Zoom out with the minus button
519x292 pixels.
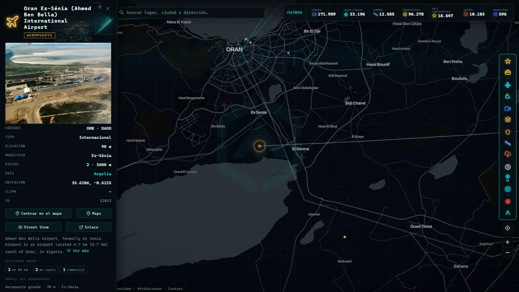coord(508,252)
